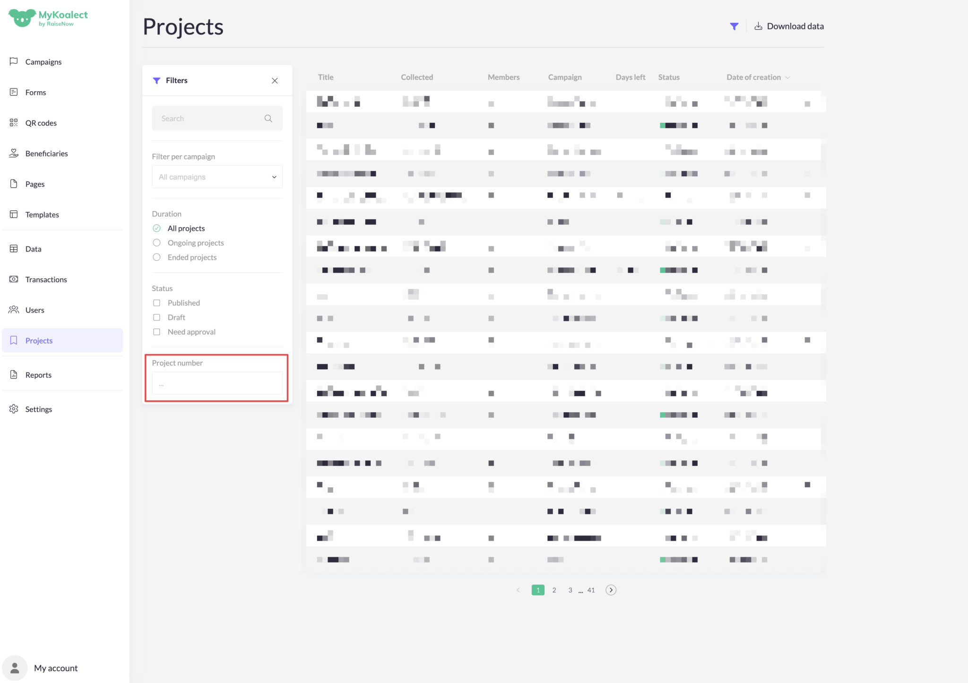The height and width of the screenshot is (683, 968).
Task: Open the filter icon next to Download data
Action: [735, 26]
